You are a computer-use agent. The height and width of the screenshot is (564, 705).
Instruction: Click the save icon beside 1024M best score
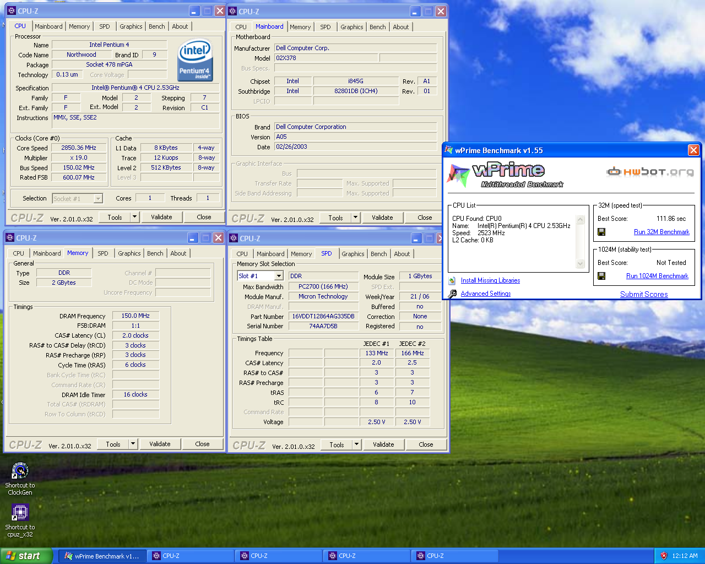pos(601,276)
